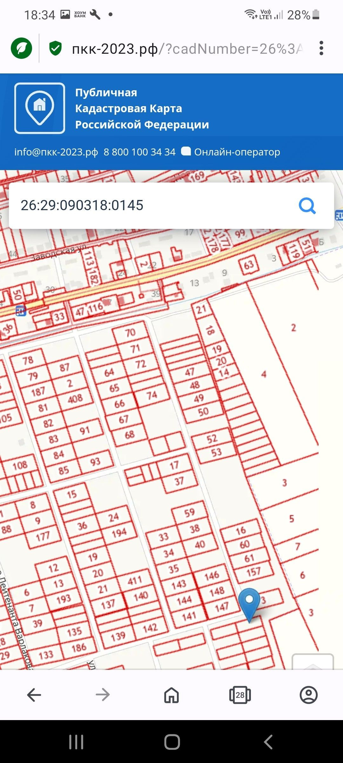The height and width of the screenshot is (763, 343).
Task: Tap the scroll-up button at map corner
Action: pos(313,662)
